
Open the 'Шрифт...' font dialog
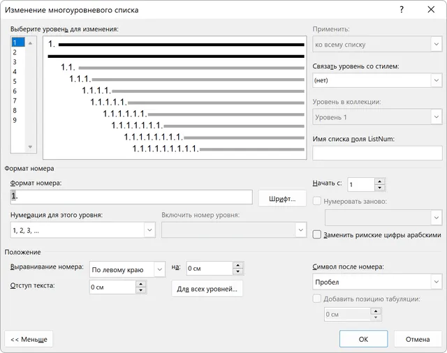282,198
